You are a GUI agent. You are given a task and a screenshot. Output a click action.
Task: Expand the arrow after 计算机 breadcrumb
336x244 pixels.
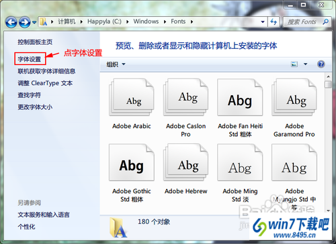(x=81, y=21)
